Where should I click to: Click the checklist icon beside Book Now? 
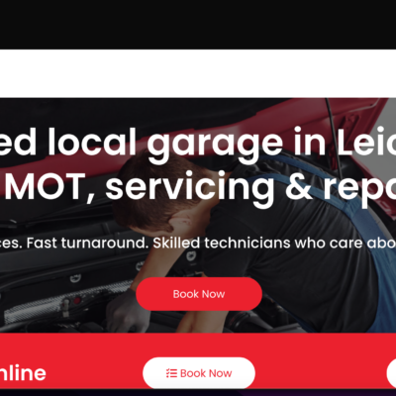coord(171,373)
